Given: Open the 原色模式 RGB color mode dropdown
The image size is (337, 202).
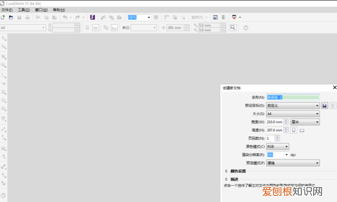Looking at the screenshot, I should coord(277,146).
